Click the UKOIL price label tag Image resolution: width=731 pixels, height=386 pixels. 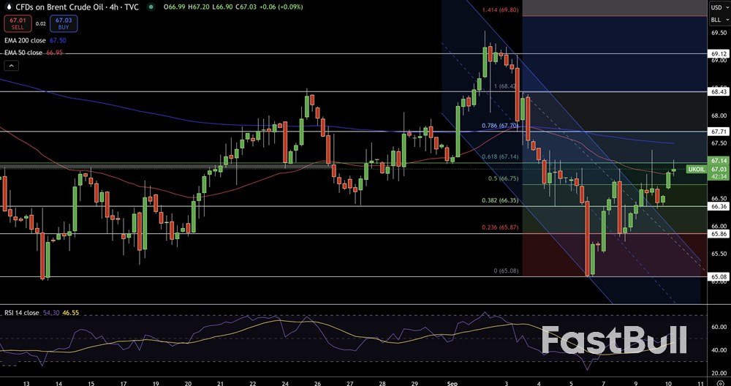click(x=697, y=169)
